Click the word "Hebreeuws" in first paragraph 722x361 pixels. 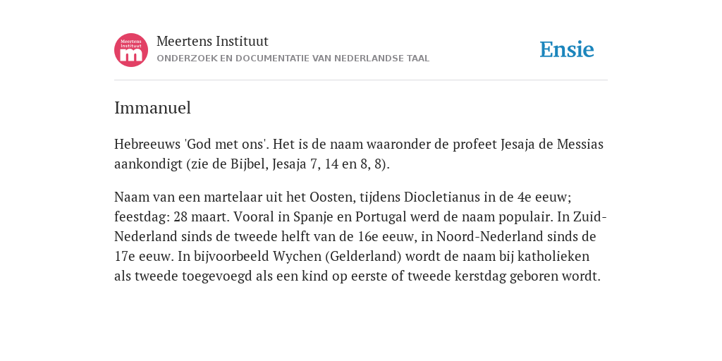coord(147,144)
